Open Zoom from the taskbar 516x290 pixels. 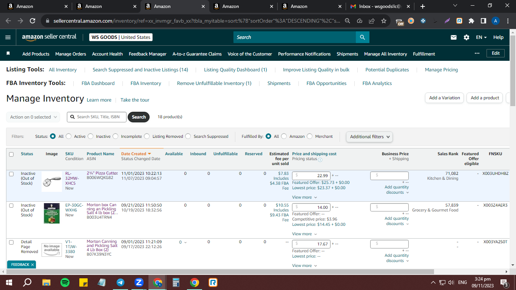pyautogui.click(x=139, y=282)
